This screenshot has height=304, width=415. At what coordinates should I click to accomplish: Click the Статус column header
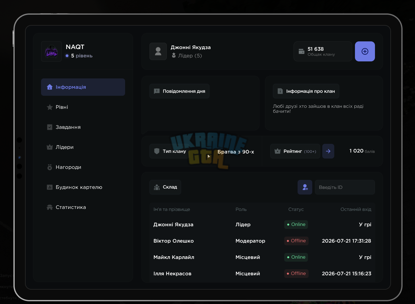point(296,210)
